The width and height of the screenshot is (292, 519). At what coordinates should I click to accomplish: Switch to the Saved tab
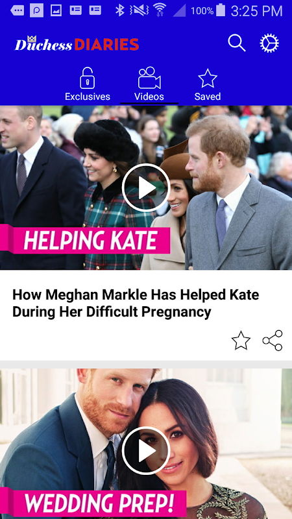[208, 84]
